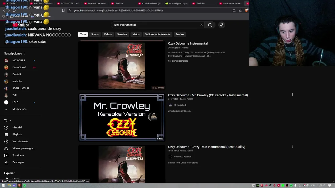335x188 pixels.
Task: Expand the Tú section chevron
Action: click(10, 121)
